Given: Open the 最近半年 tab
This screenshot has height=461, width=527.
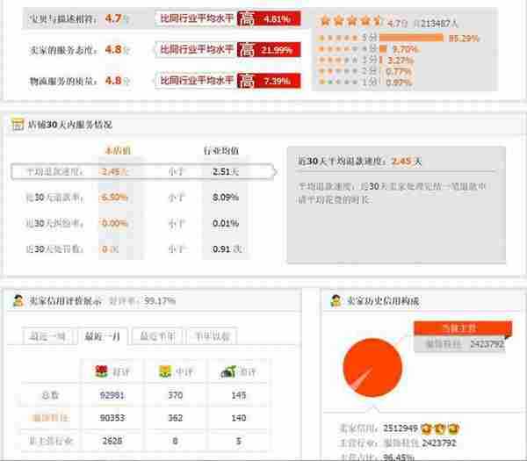Looking at the screenshot, I should point(158,336).
